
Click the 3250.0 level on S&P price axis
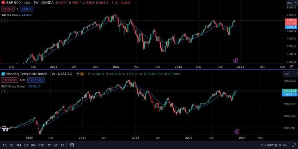coord(291,62)
